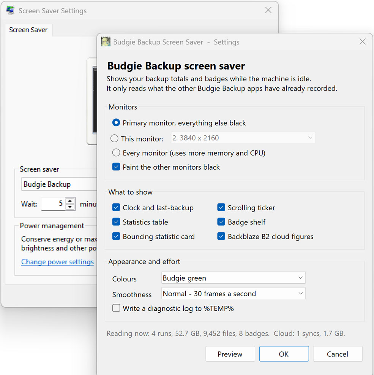
Task: Click the 'What to show' group label
Action: click(x=130, y=192)
